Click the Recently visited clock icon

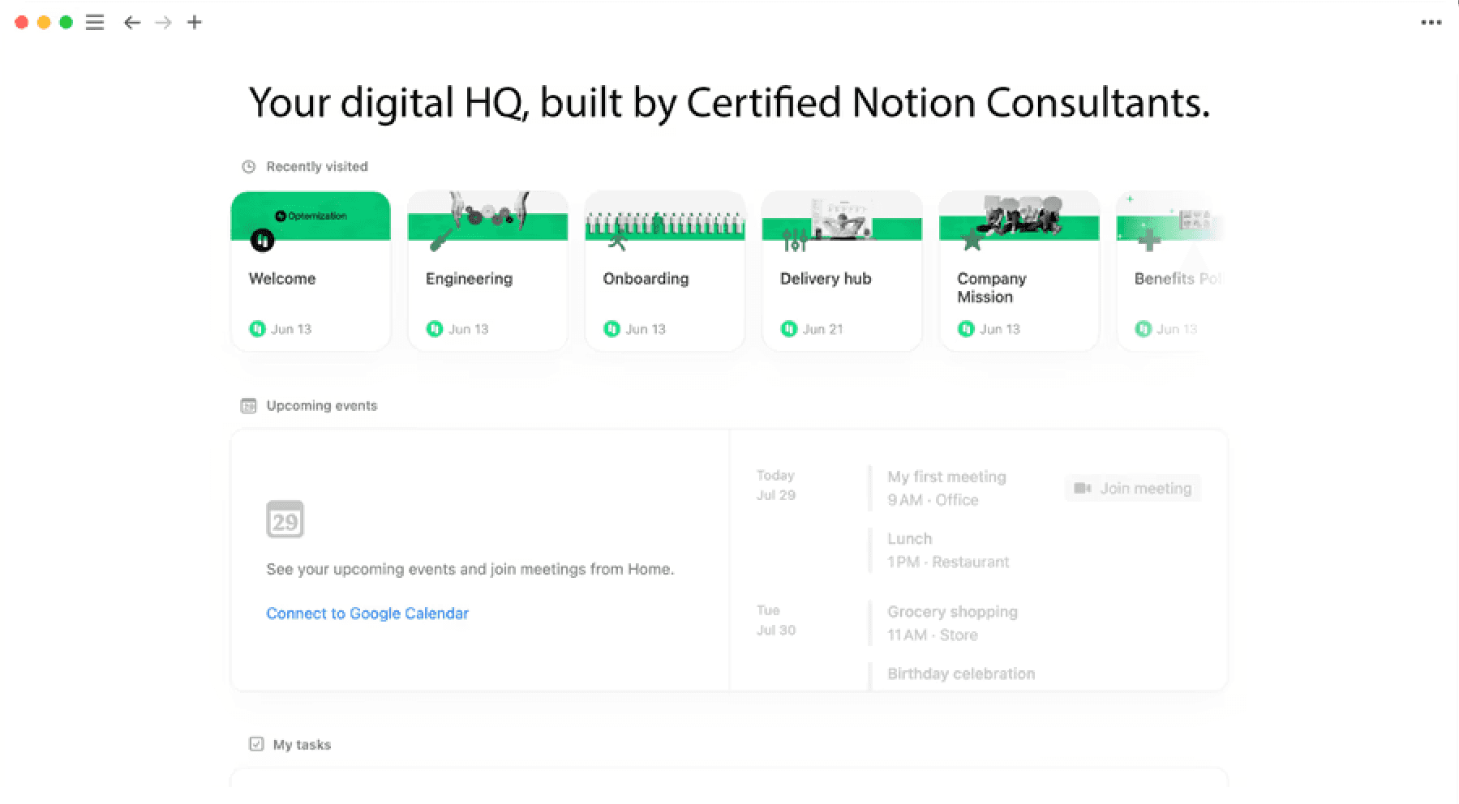pos(249,167)
